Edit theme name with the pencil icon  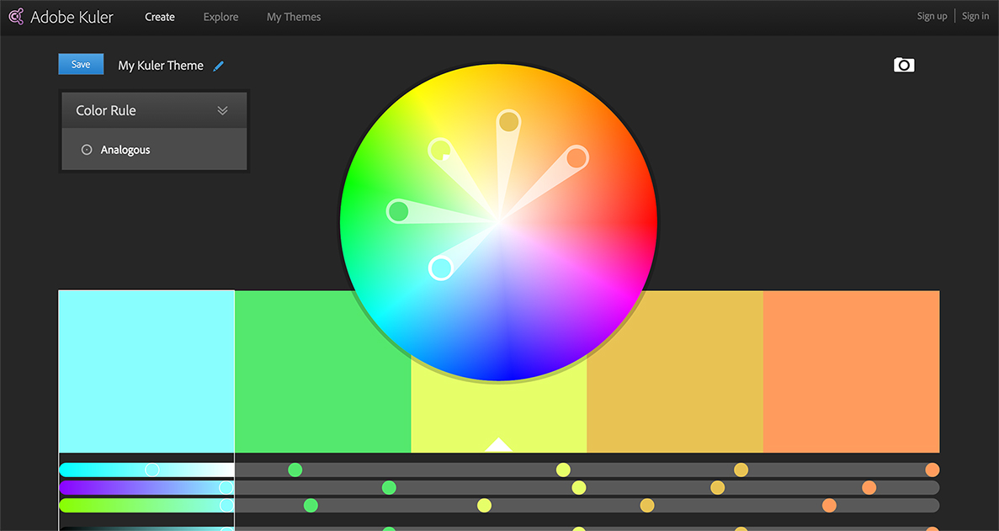pyautogui.click(x=219, y=66)
